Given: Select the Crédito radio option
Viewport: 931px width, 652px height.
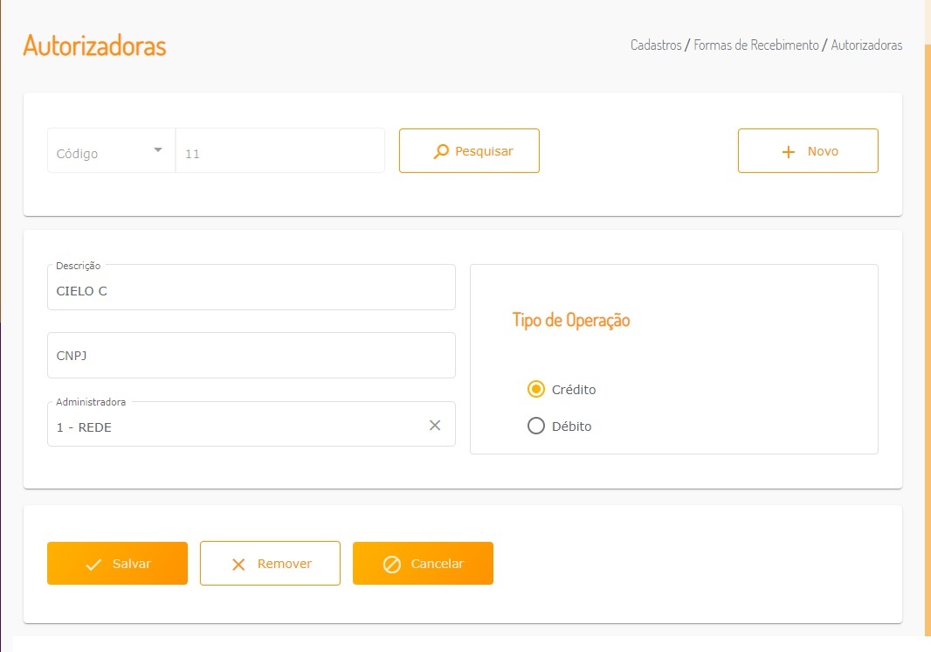Looking at the screenshot, I should [x=536, y=389].
